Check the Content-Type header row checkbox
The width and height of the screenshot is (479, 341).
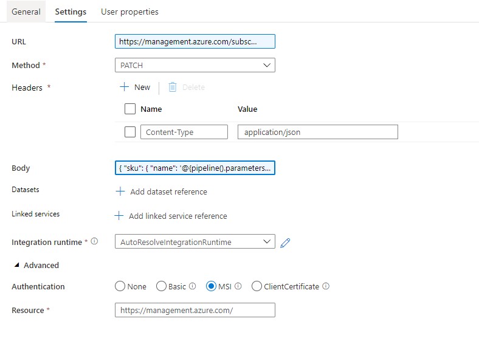130,132
